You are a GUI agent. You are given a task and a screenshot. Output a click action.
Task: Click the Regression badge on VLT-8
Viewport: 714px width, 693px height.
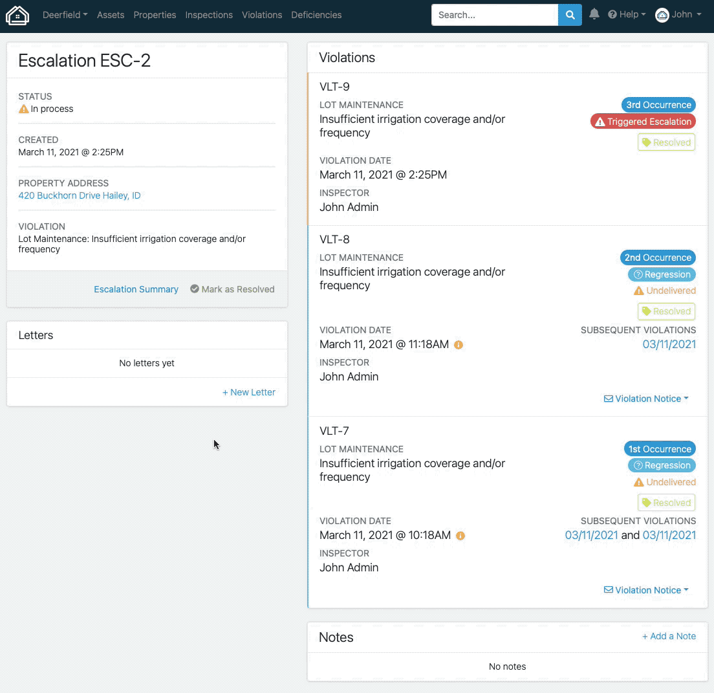point(662,274)
